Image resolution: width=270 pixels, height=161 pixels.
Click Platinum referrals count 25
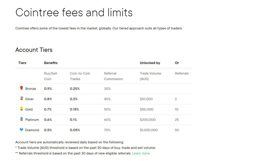(x=177, y=120)
